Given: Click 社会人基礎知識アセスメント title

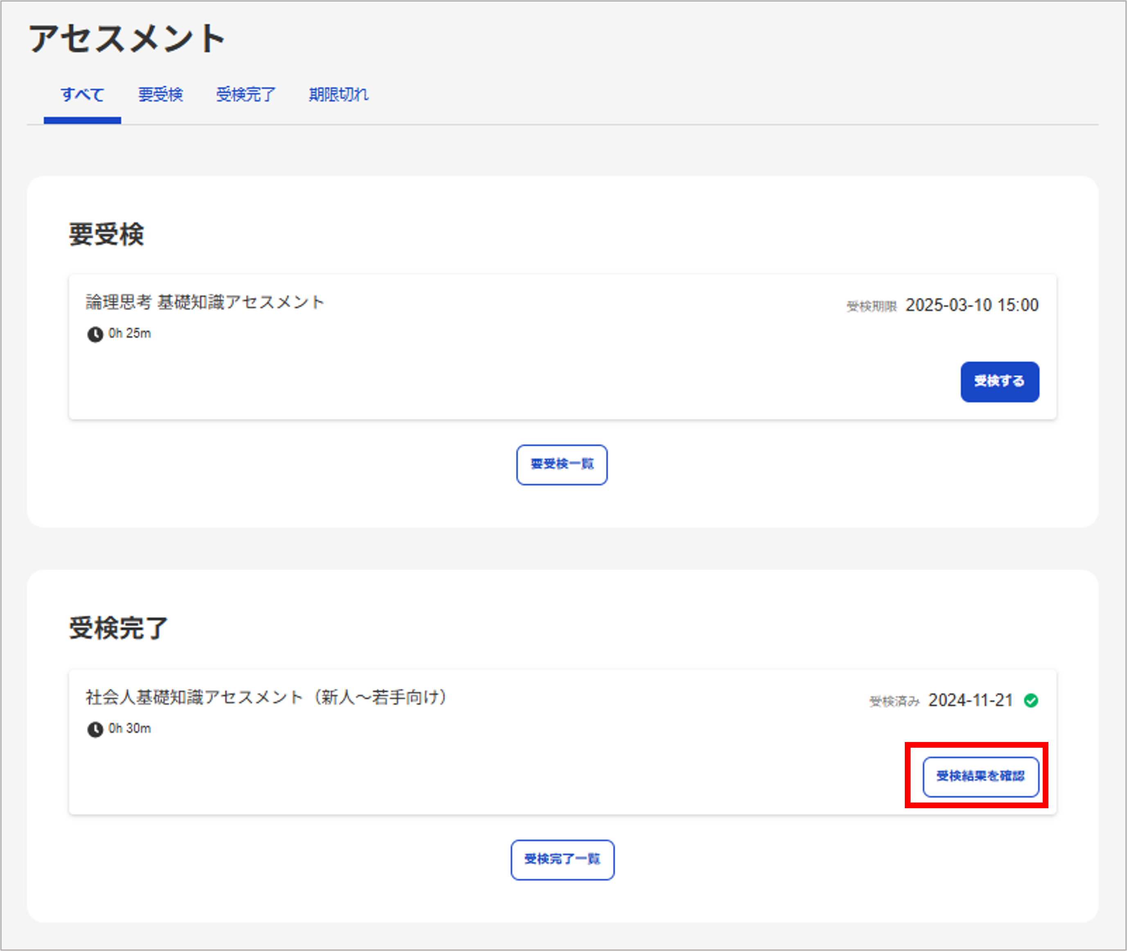Looking at the screenshot, I should point(266,697).
